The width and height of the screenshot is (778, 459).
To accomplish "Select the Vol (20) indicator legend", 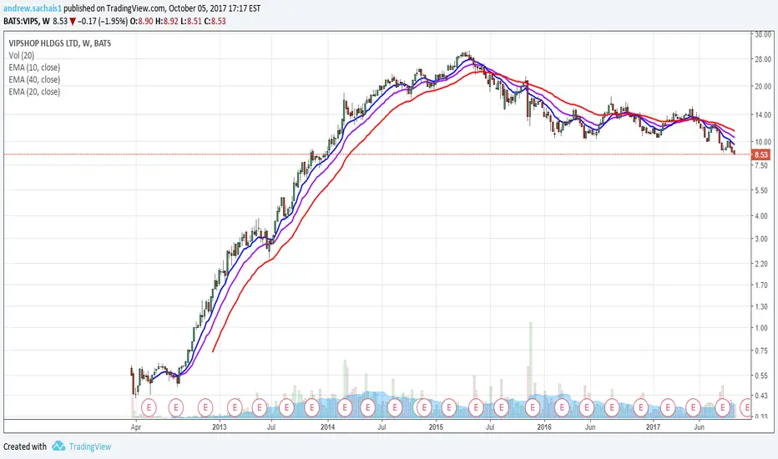I will [x=22, y=56].
